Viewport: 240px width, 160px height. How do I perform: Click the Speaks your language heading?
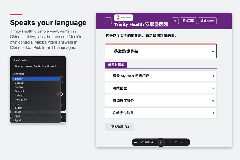tap(48, 23)
